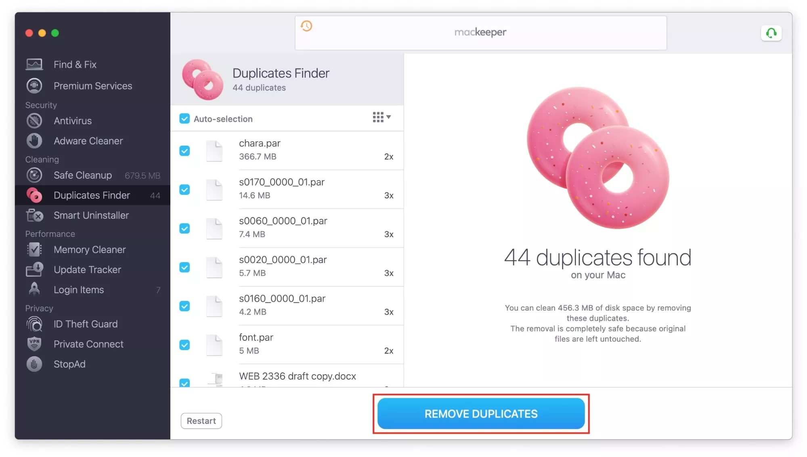Uncheck the chara.par duplicate file

pos(184,150)
